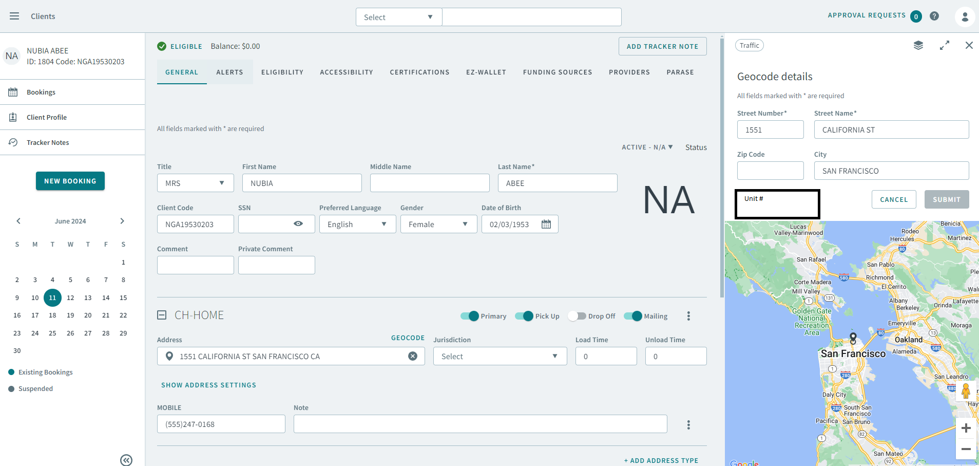Open the Jurisdiction select dropdown
979x466 pixels.
coord(500,357)
